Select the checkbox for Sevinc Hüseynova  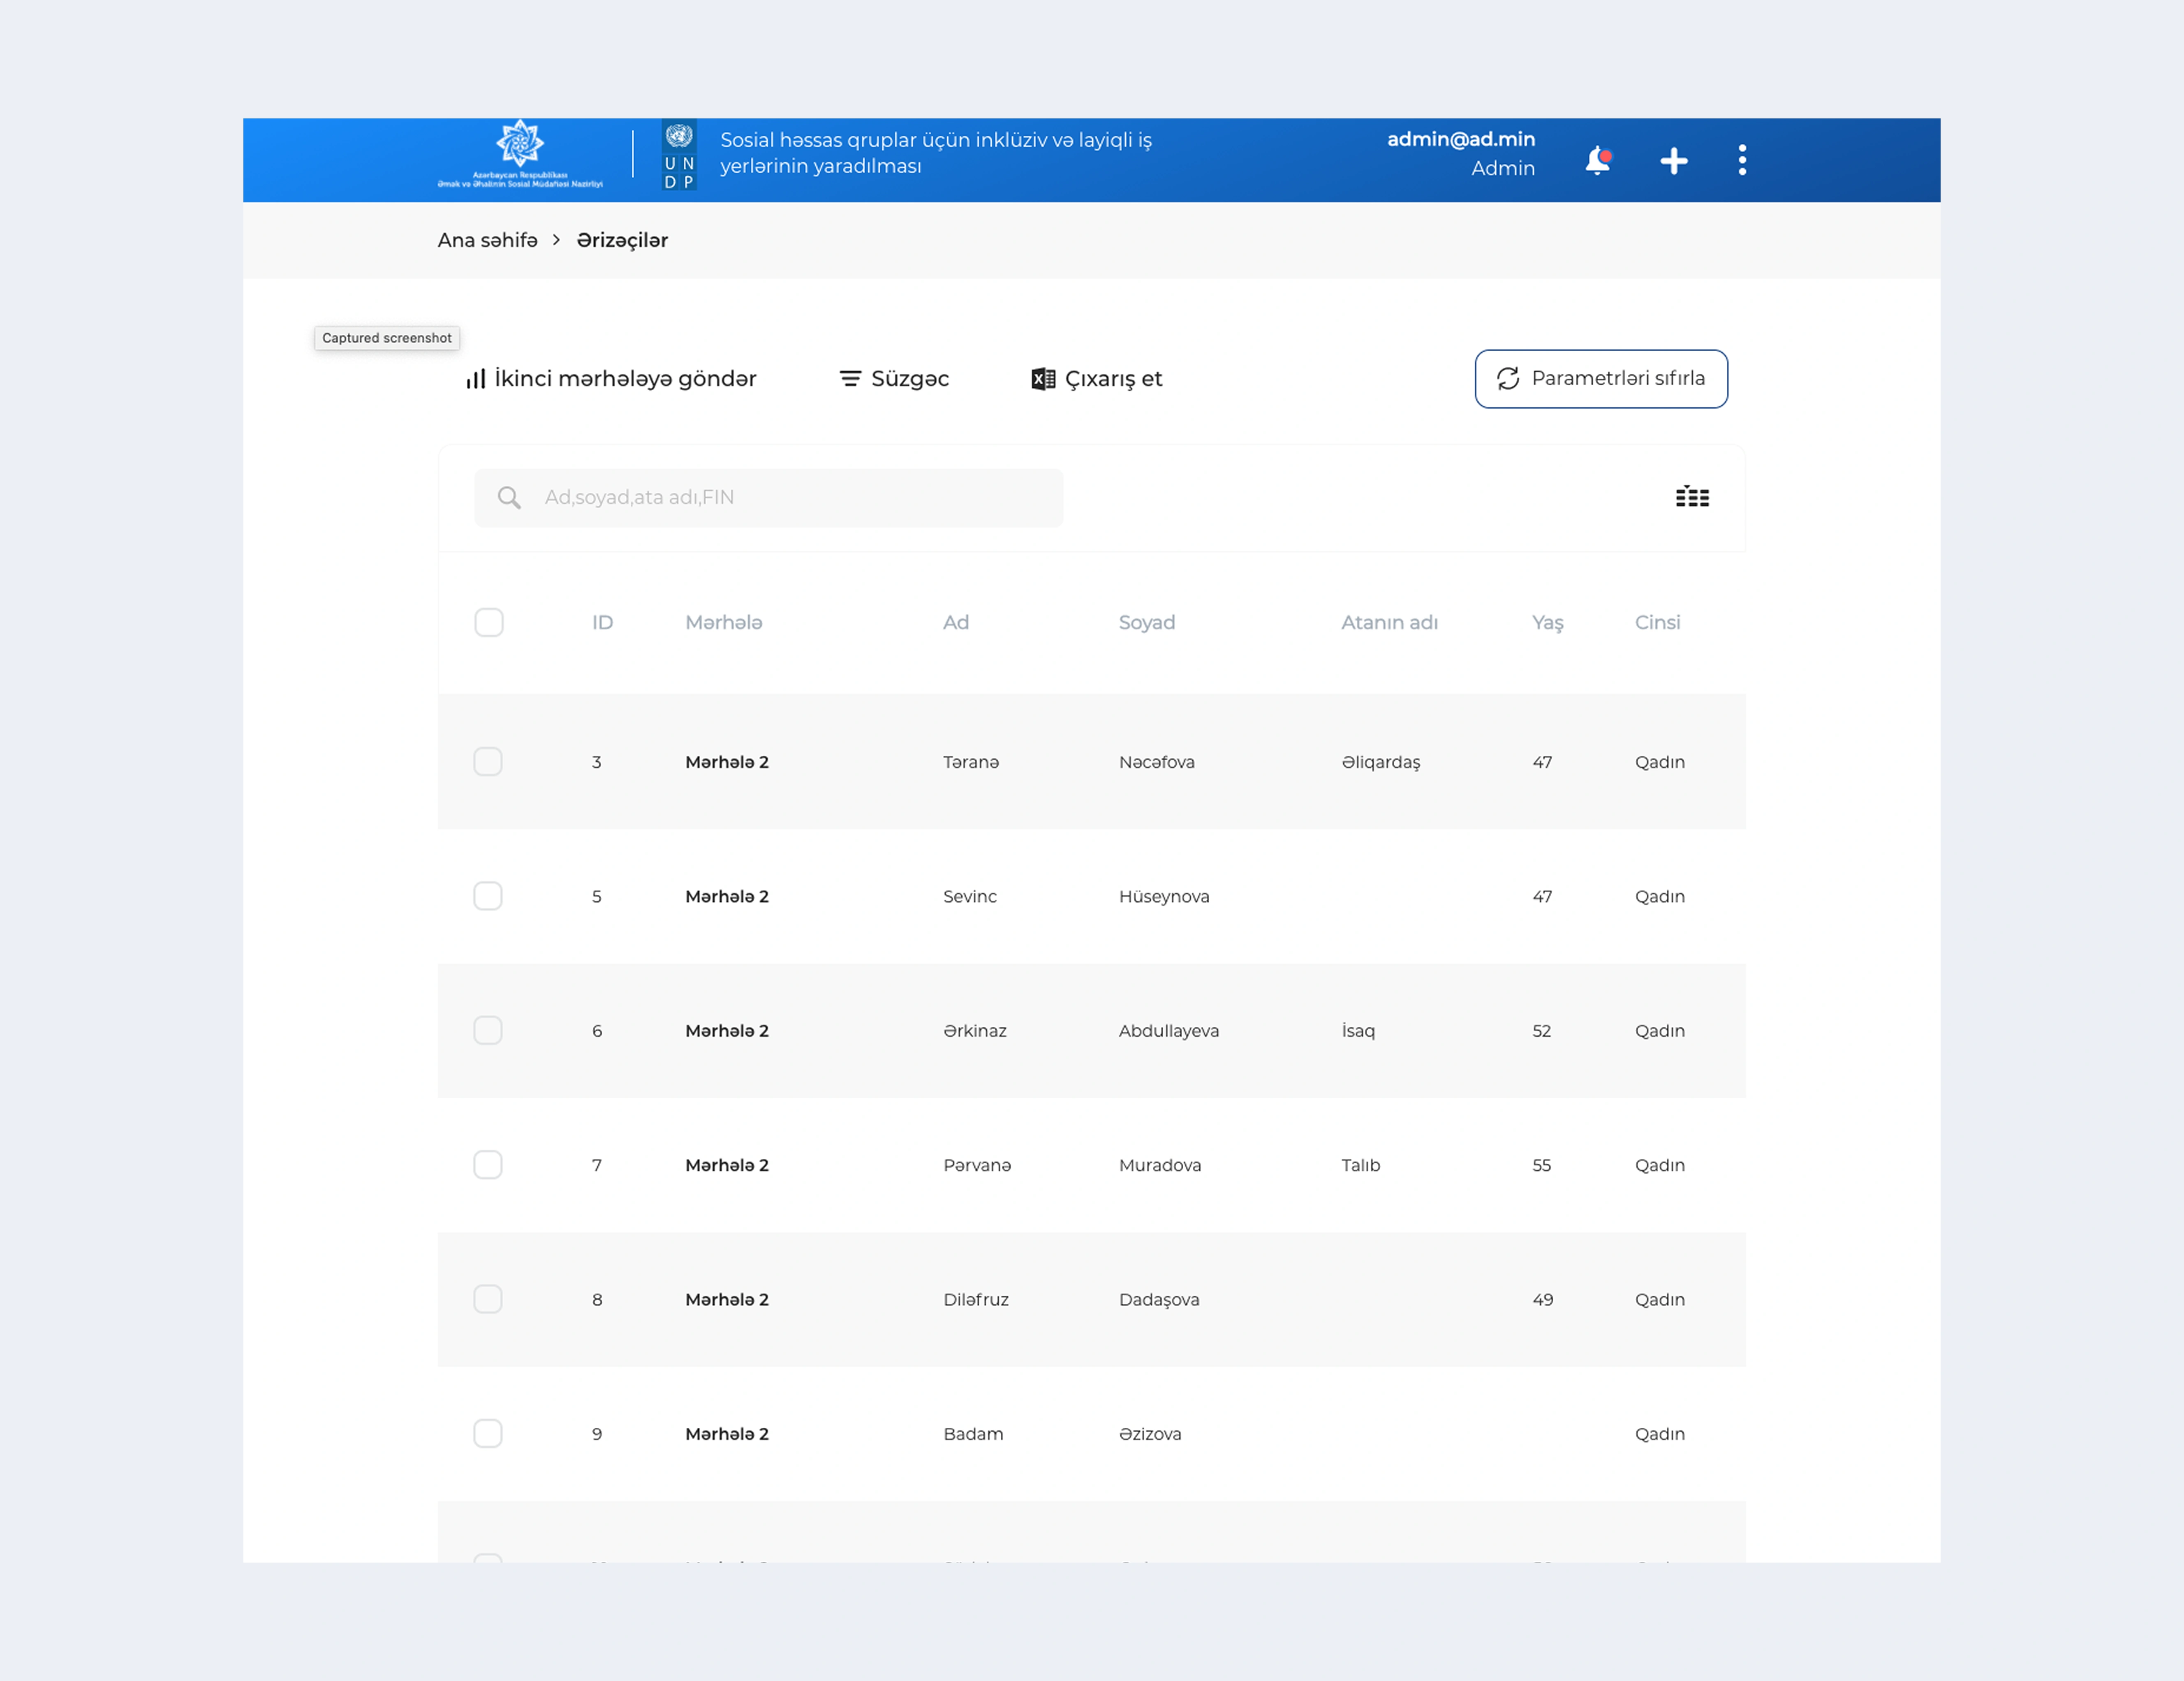click(x=488, y=896)
